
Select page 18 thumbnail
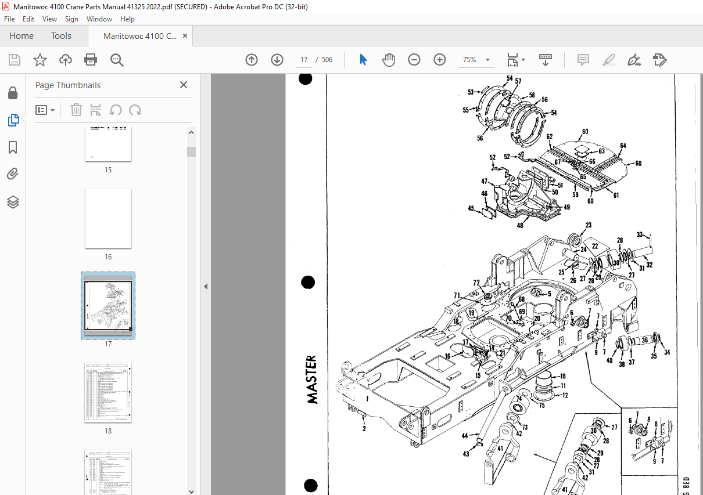[108, 393]
